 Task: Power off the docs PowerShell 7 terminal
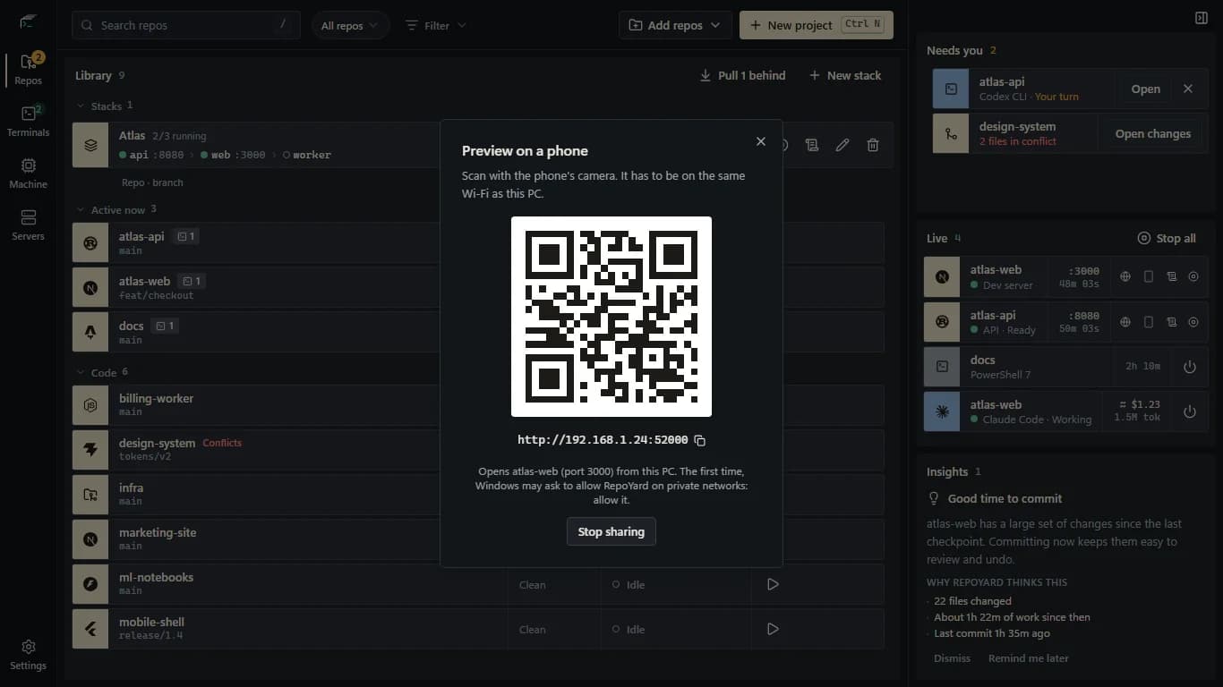click(1190, 367)
